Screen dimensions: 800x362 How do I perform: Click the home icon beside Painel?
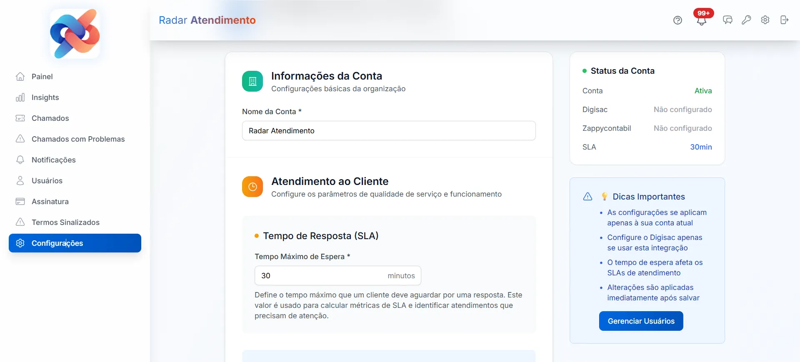(20, 77)
